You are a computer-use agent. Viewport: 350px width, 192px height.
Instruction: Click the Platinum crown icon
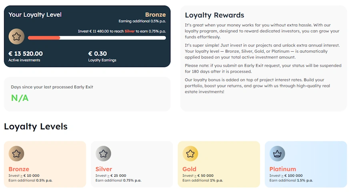coord(277,154)
